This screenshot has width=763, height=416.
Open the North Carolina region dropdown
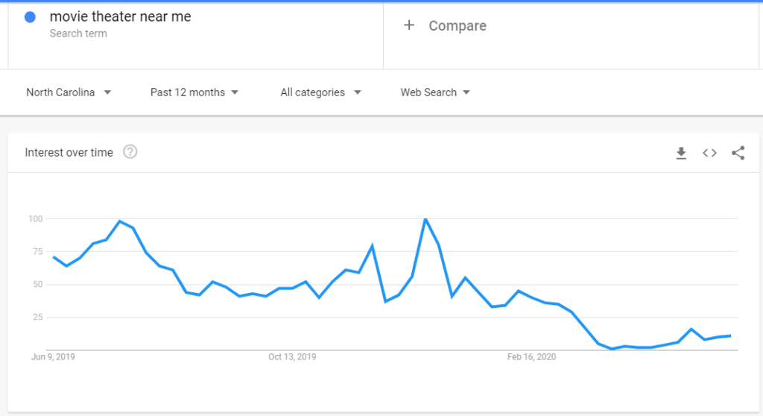tap(69, 92)
